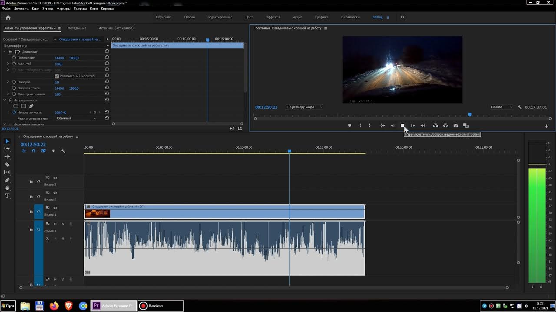556x312 pixels.
Task: Open Windows Пуск start button
Action: click(x=8, y=306)
